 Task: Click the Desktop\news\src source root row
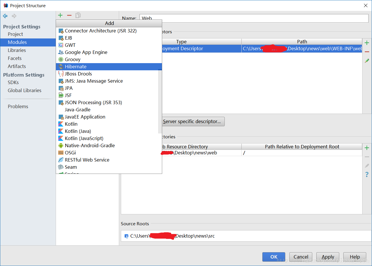(246, 236)
